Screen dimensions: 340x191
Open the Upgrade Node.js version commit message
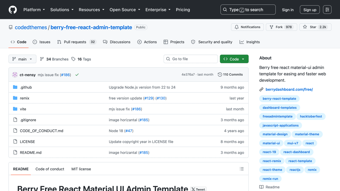point(142,87)
